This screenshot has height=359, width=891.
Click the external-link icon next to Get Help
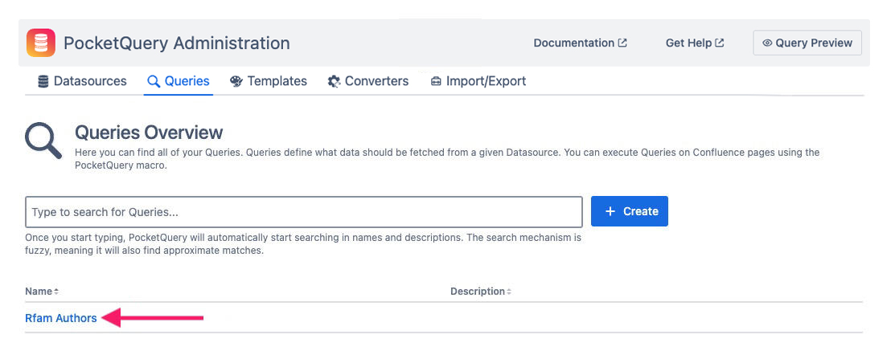[x=720, y=43]
